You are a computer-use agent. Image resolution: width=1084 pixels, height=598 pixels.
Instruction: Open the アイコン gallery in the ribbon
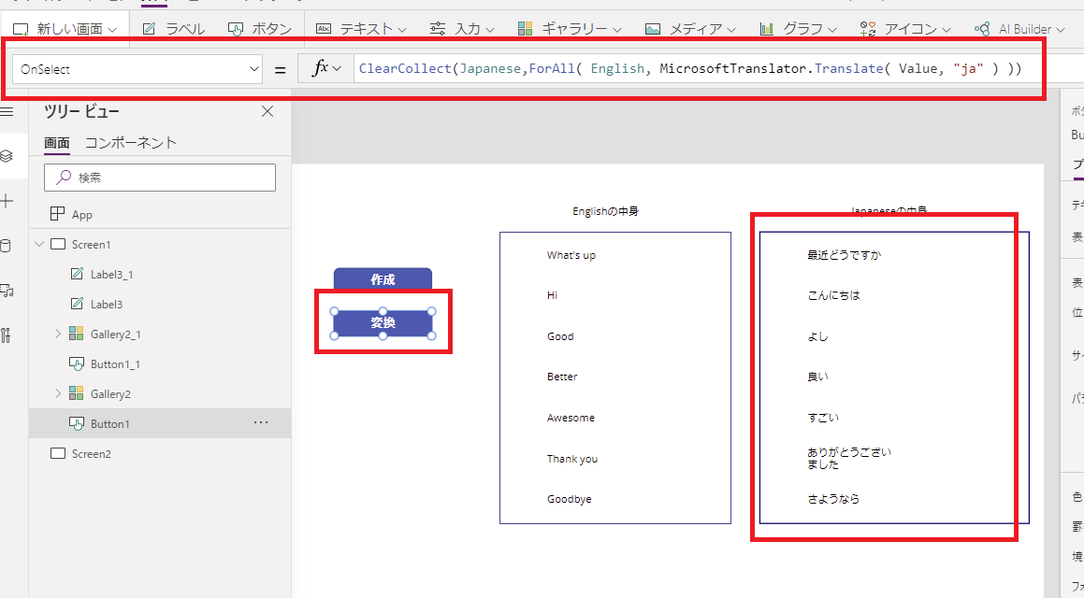[914, 28]
